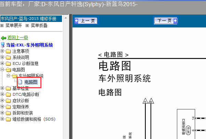Expand the DTC/电路诊断 tree node
This screenshot has height=139, width=206.
[2, 94]
